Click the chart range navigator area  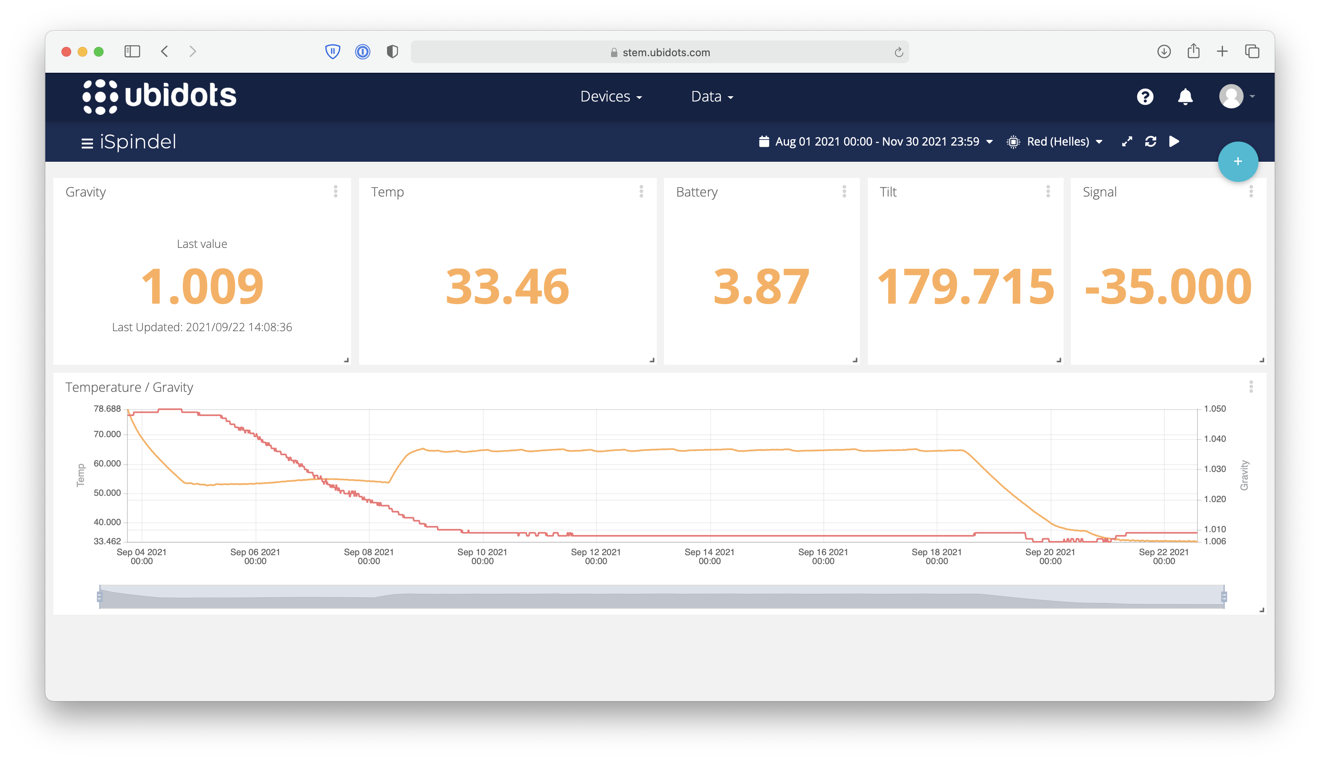[662, 596]
